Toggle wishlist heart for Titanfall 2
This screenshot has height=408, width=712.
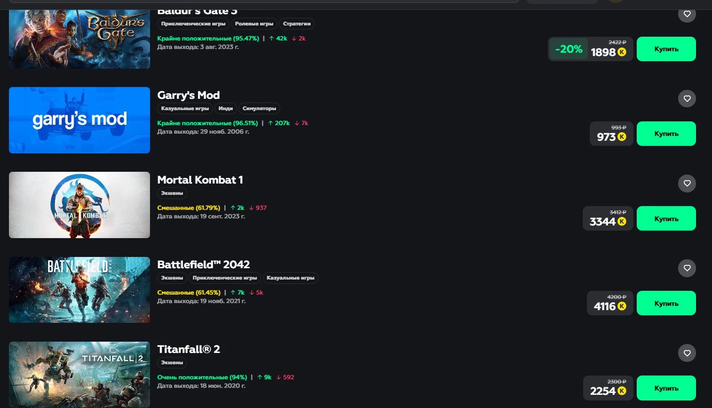pyautogui.click(x=687, y=353)
